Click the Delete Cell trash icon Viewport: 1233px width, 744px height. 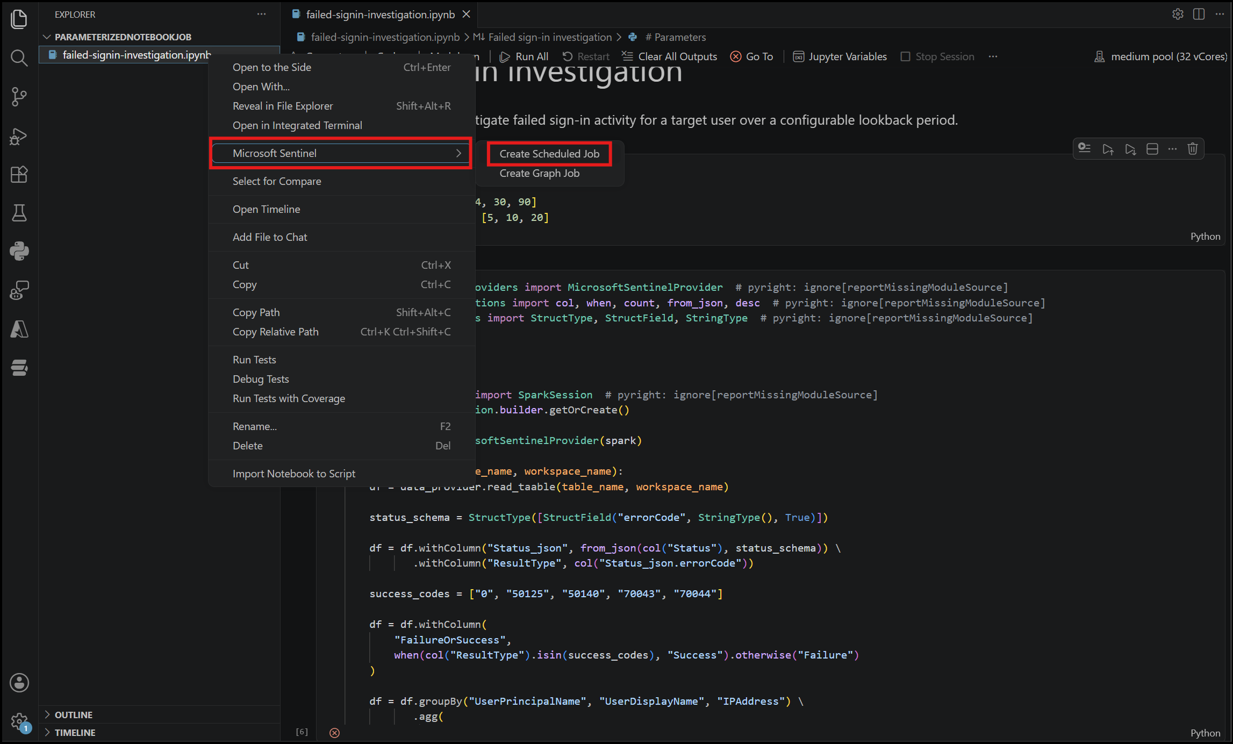pos(1193,149)
